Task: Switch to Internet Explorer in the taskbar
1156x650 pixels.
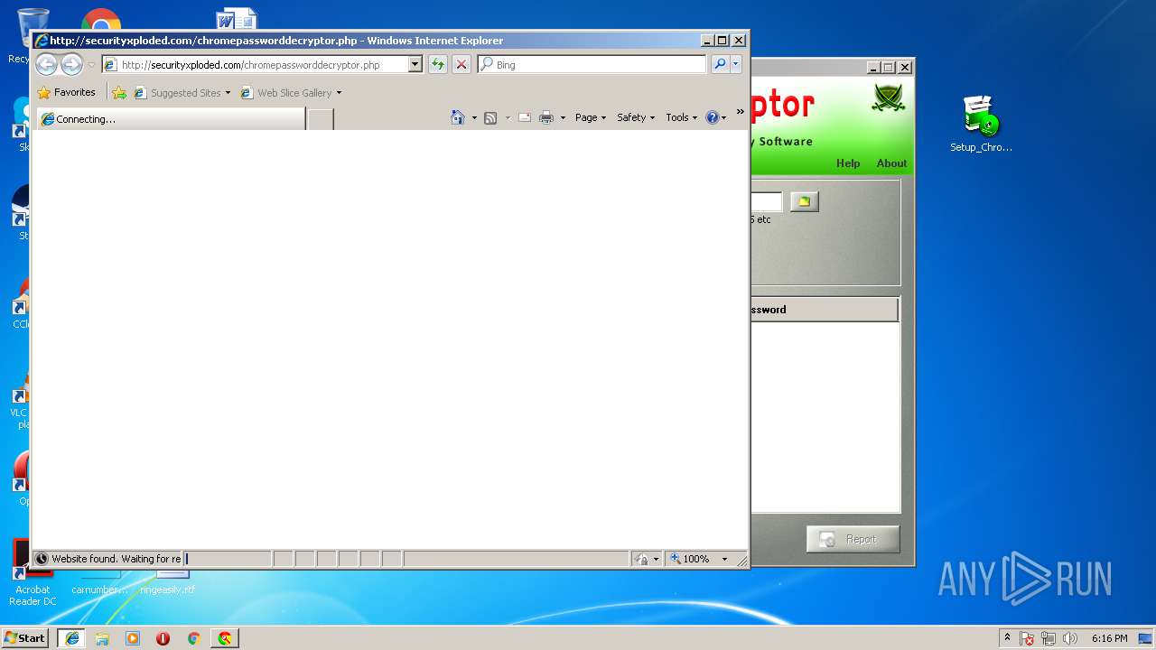Action: click(71, 638)
